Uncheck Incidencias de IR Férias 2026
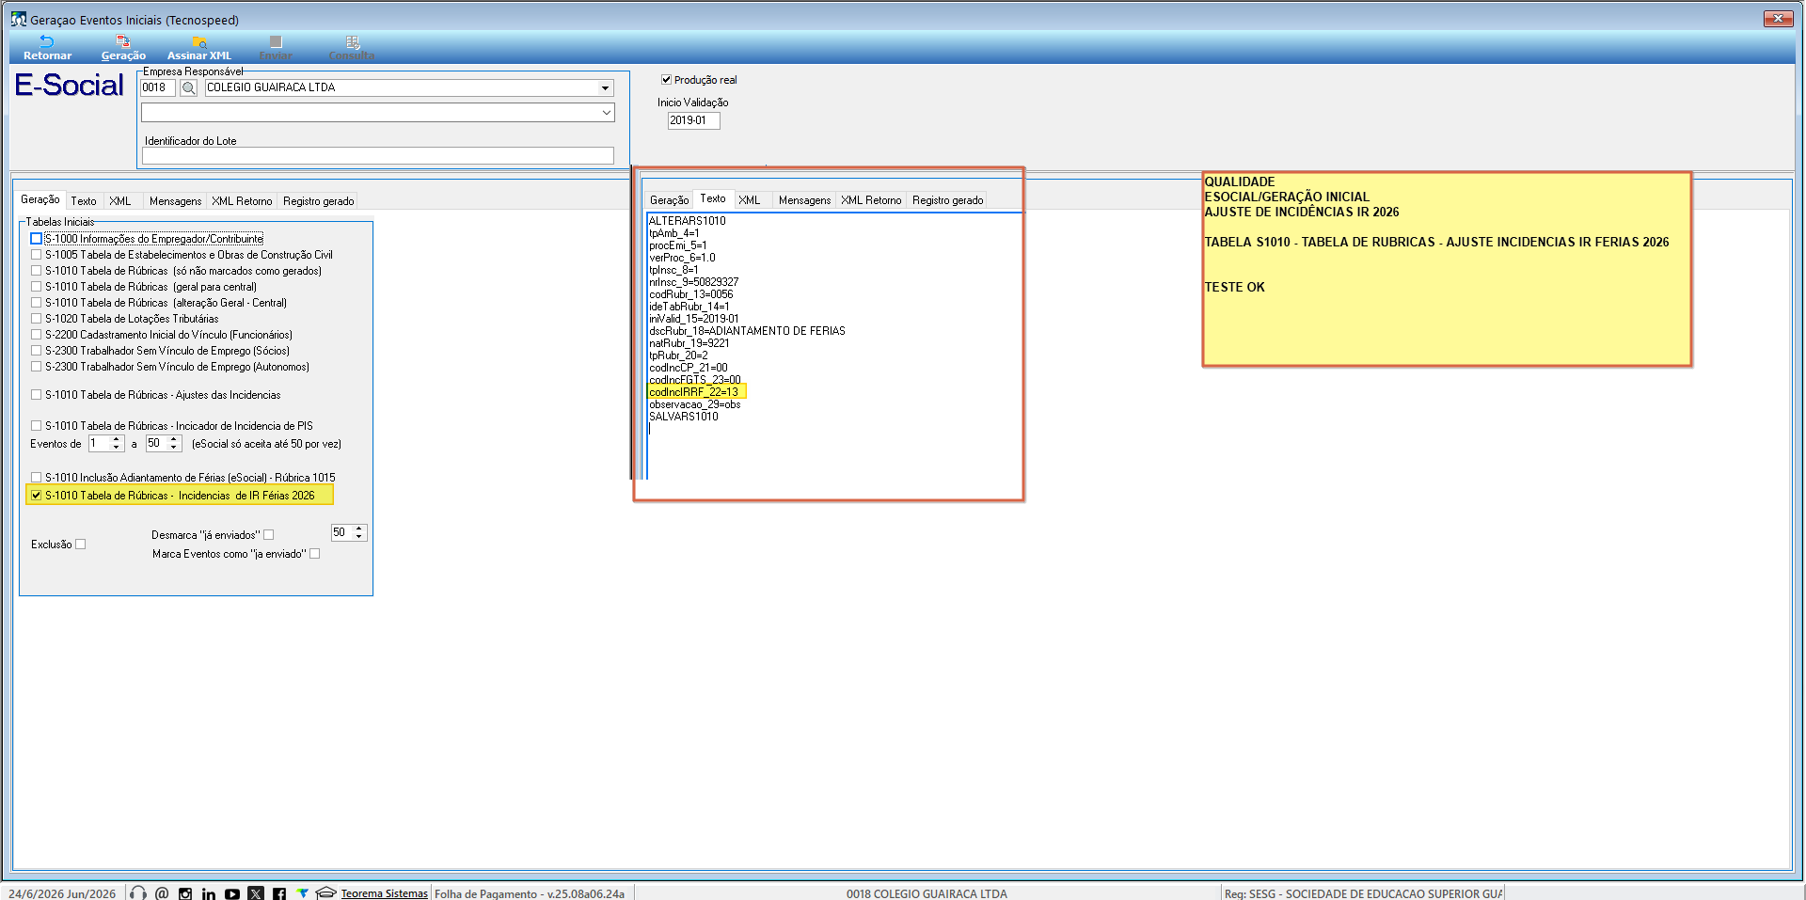Image resolution: width=1806 pixels, height=900 pixels. pos(37,495)
